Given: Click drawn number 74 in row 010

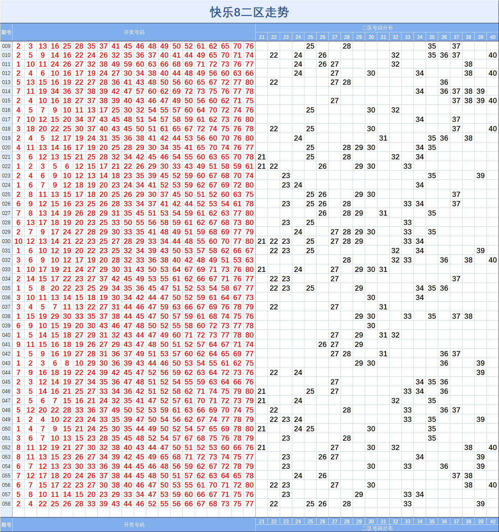Looking at the screenshot, I should tap(250, 55).
